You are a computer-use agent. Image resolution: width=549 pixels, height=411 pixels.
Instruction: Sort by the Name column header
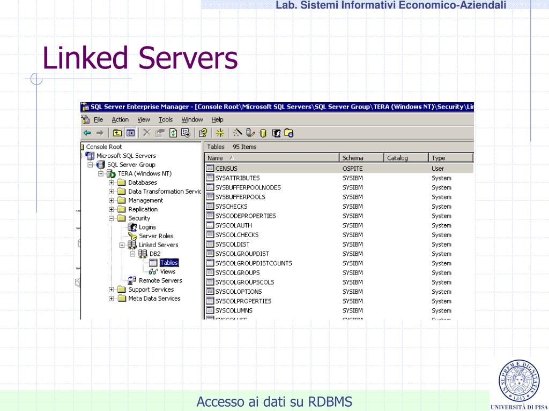[272, 158]
